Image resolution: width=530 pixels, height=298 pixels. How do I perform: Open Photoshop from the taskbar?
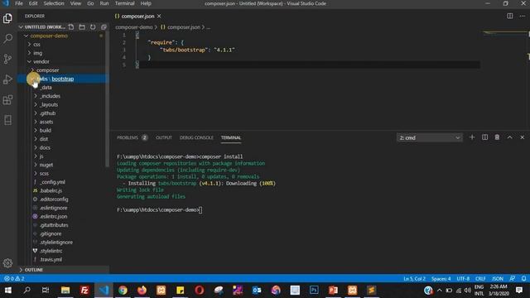click(314, 291)
